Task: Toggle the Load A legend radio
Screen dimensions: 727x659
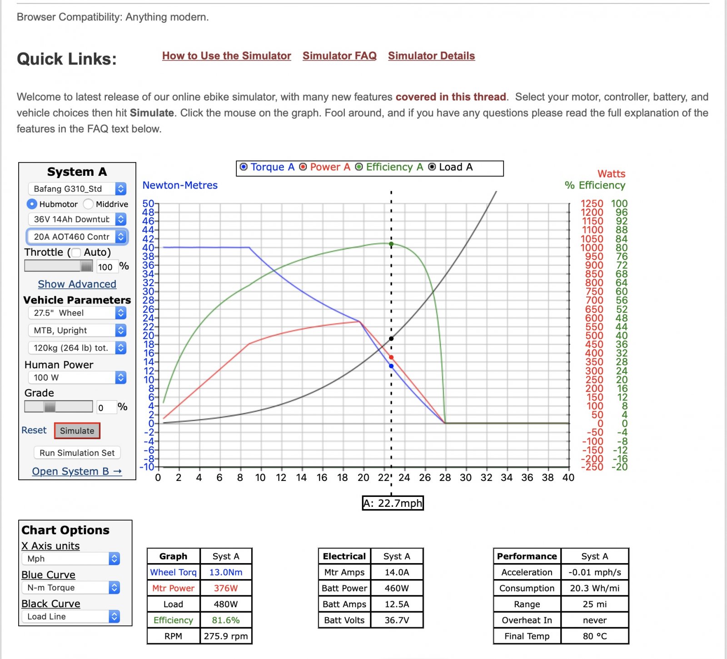Action: pyautogui.click(x=432, y=167)
